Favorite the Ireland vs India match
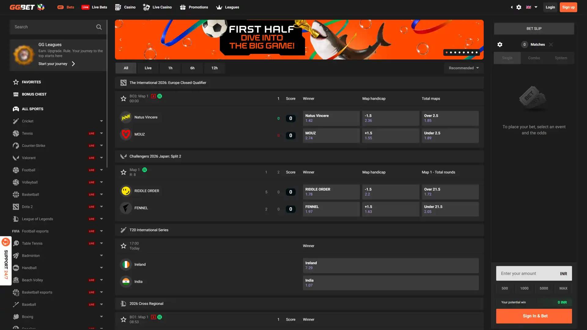Screen dimensions: 587x330 pyautogui.click(x=124, y=246)
